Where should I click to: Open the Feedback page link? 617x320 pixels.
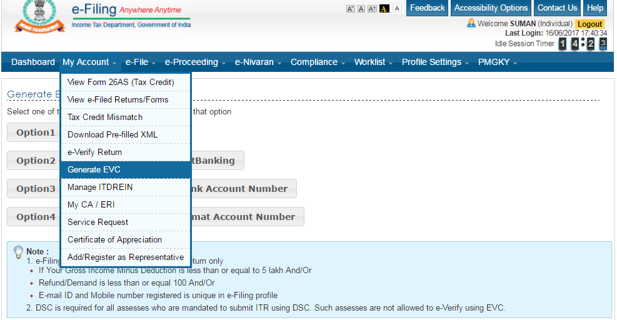tap(427, 8)
